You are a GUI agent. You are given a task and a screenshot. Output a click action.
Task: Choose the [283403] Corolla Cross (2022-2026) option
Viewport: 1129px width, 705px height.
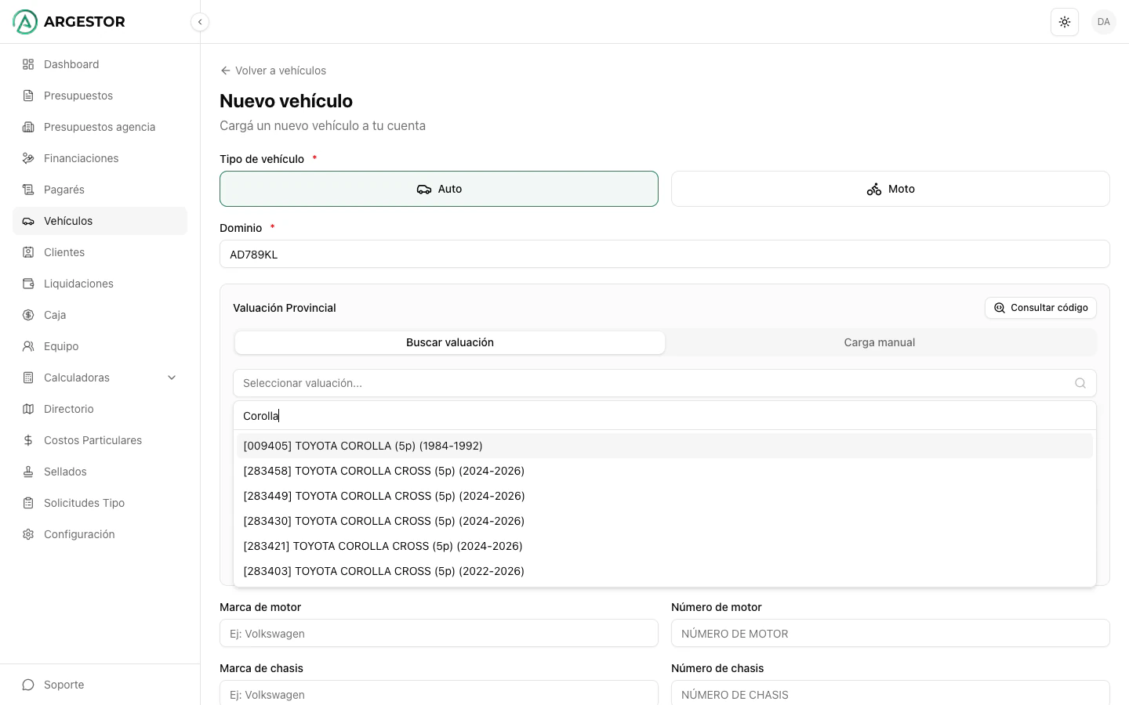tap(665, 571)
